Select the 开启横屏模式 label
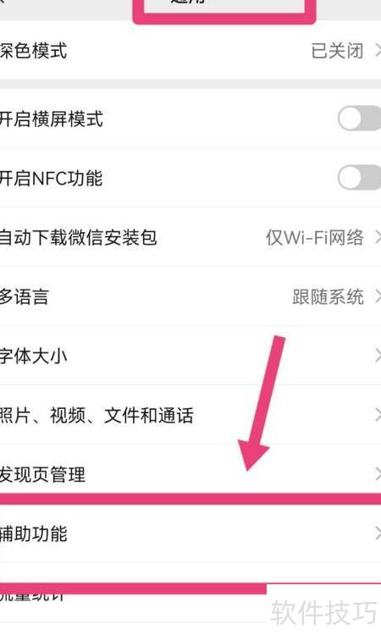Screen dimensions: 381x641 [x=51, y=119]
